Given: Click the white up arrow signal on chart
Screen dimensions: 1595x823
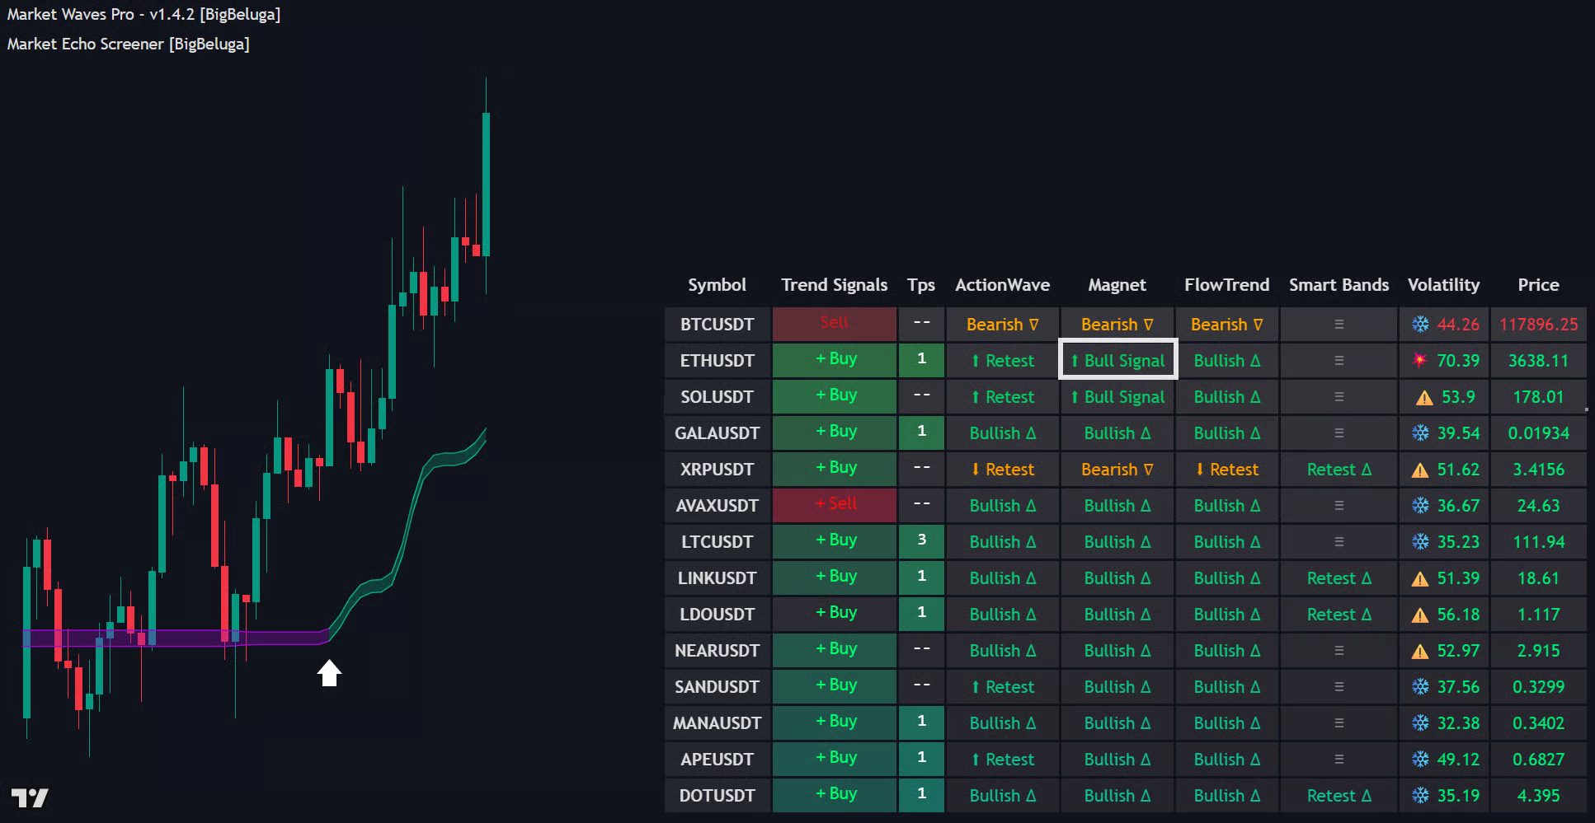Looking at the screenshot, I should (329, 673).
